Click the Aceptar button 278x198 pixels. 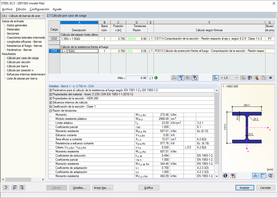point(244,188)
